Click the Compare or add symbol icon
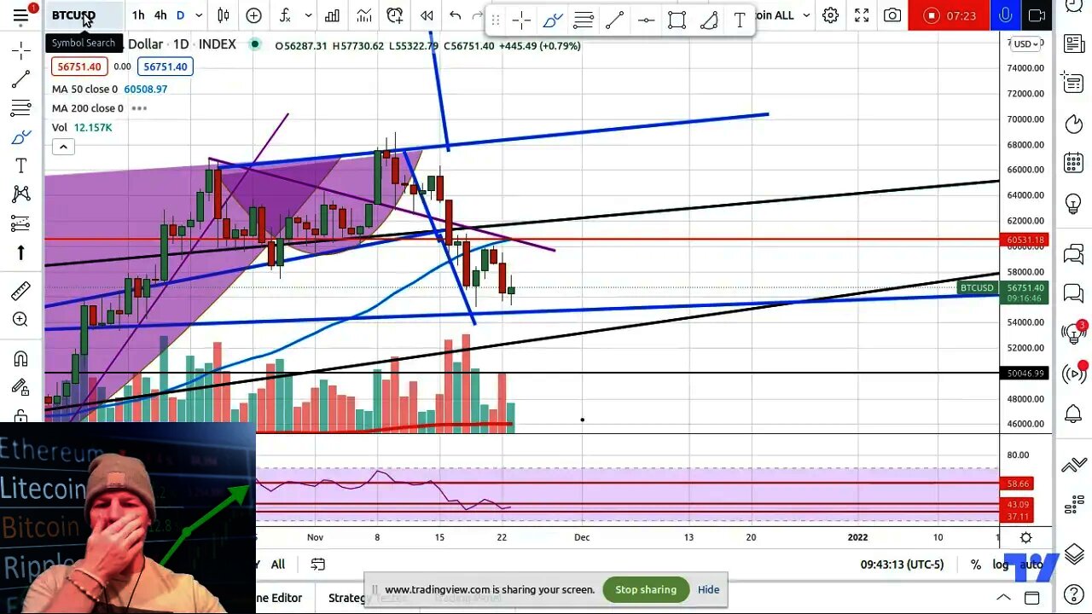The width and height of the screenshot is (1092, 614). click(x=253, y=15)
